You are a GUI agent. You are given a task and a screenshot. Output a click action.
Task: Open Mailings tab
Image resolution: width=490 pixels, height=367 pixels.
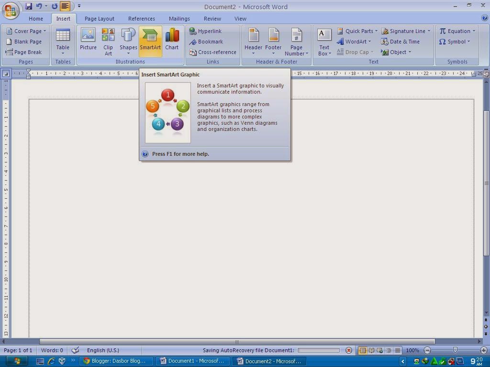(179, 19)
